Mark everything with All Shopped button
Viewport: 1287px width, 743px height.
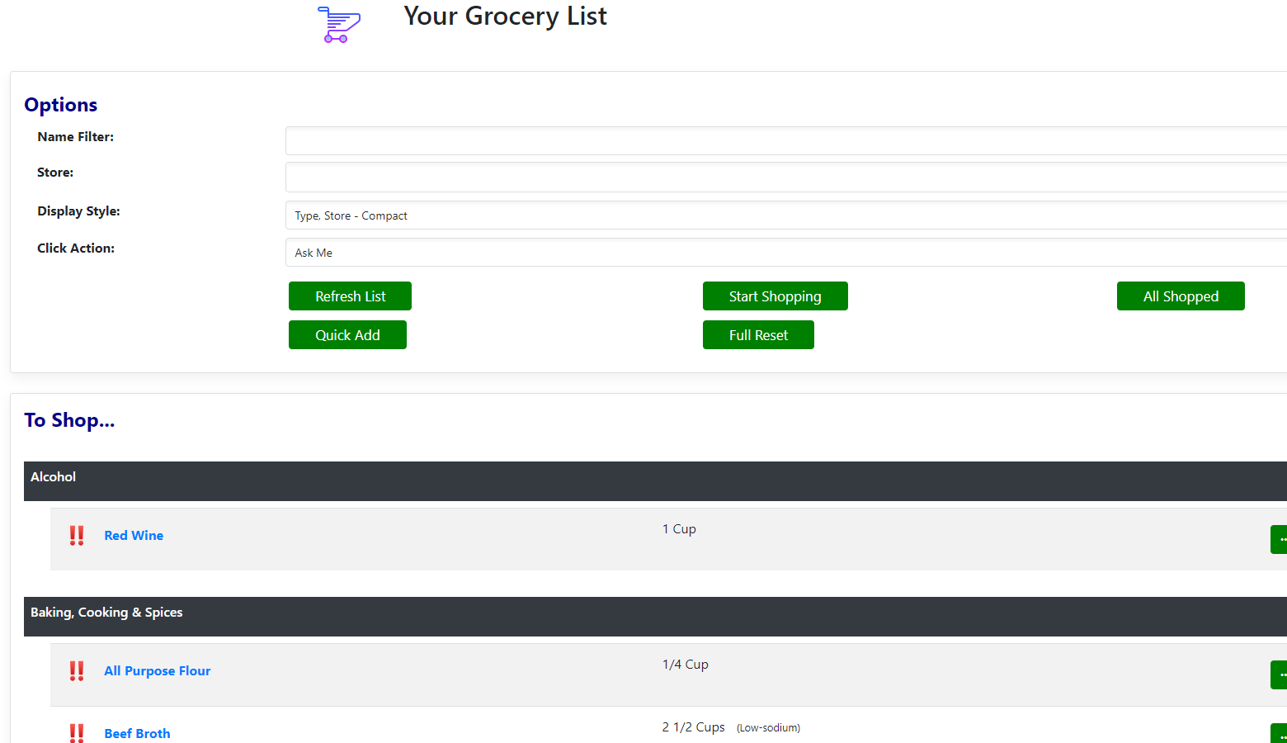[1180, 296]
